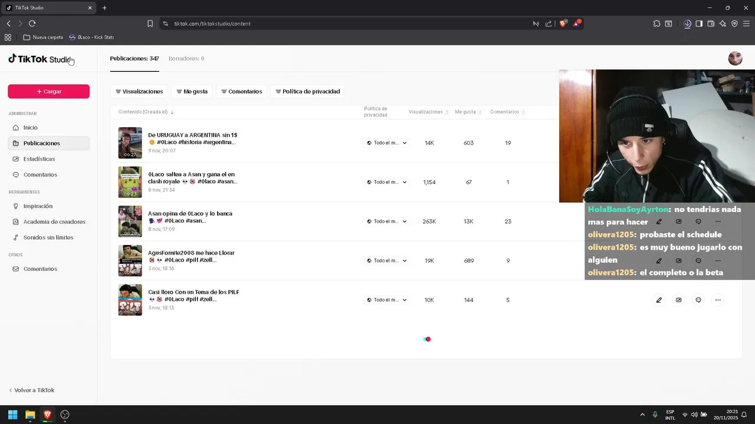This screenshot has width=755, height=424.
Task: Open more options for 'Casi lloro Con un Tema' post
Action: tap(718, 300)
